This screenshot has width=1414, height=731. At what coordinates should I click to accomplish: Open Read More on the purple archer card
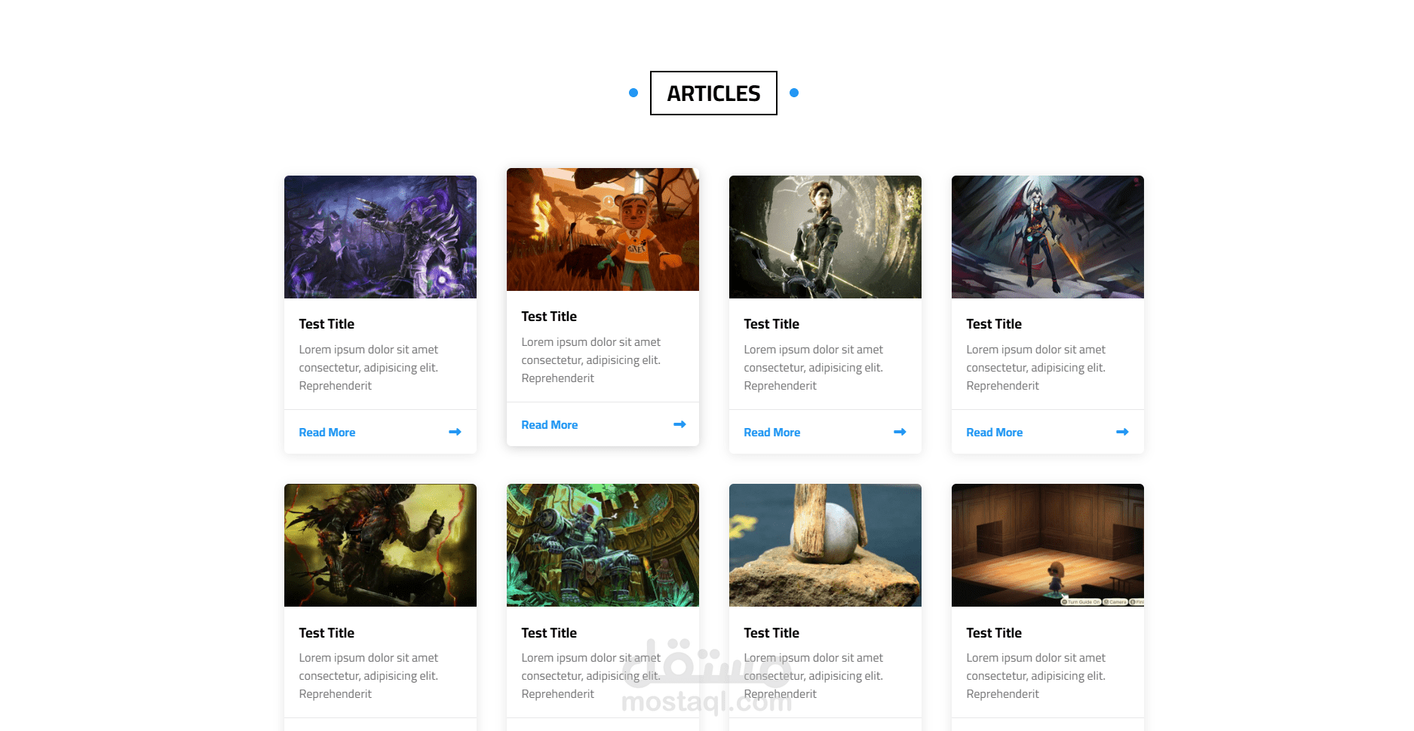tap(327, 433)
